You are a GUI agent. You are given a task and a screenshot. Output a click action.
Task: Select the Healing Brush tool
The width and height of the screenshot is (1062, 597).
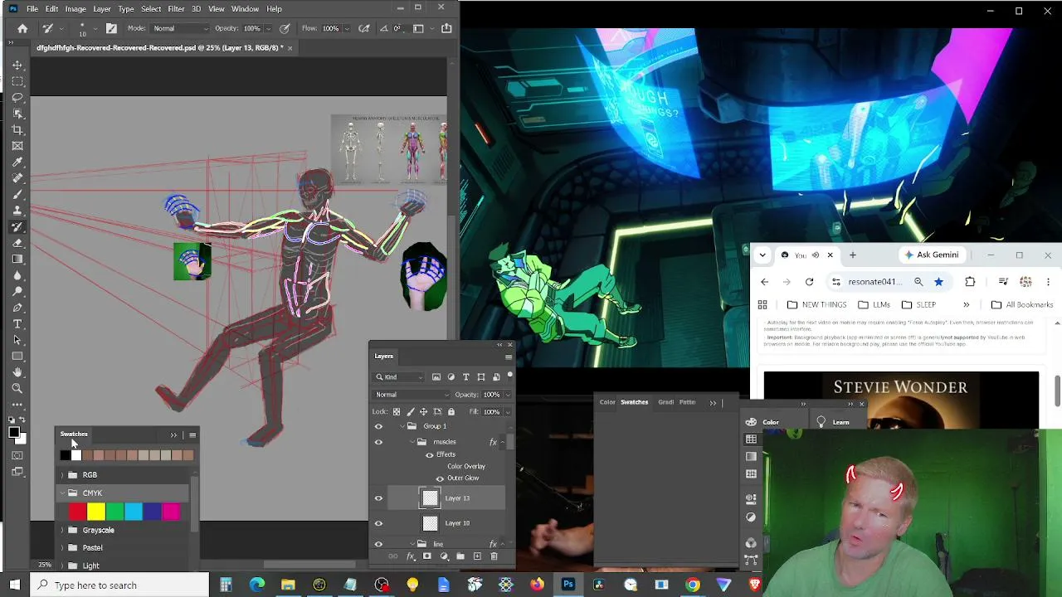(17, 178)
